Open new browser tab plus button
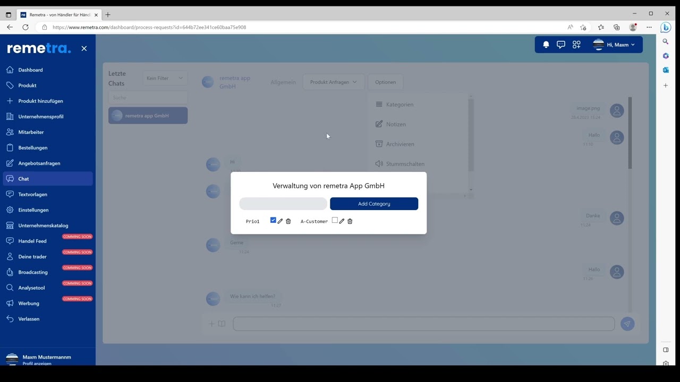 click(108, 15)
